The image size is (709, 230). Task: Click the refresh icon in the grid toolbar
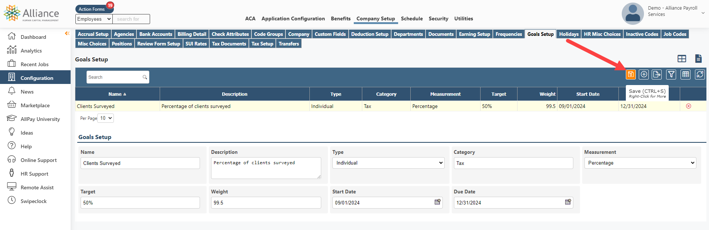click(x=700, y=74)
